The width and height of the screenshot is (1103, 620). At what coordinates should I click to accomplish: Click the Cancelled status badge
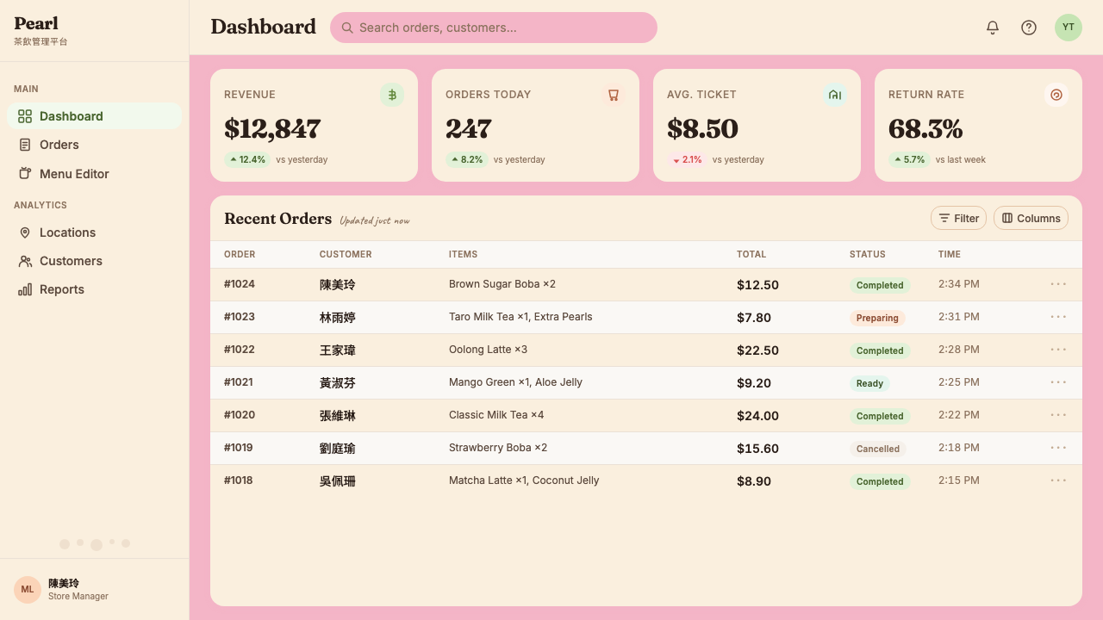[x=878, y=449]
